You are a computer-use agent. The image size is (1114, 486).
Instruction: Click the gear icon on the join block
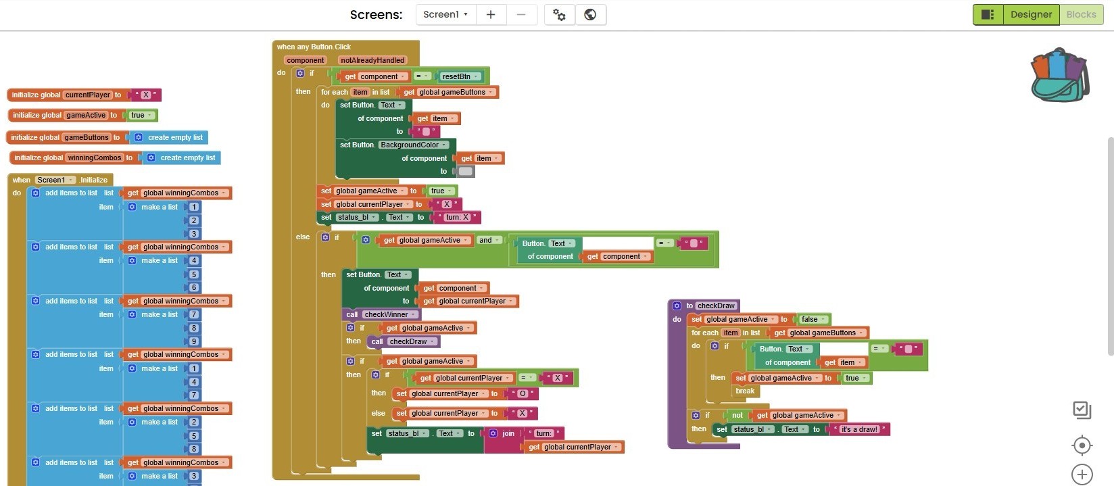click(x=493, y=434)
